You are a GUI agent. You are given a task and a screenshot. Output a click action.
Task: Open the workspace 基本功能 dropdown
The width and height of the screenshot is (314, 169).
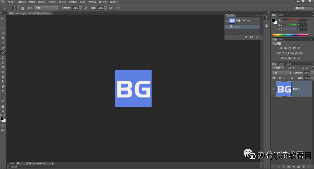pyautogui.click(x=304, y=8)
